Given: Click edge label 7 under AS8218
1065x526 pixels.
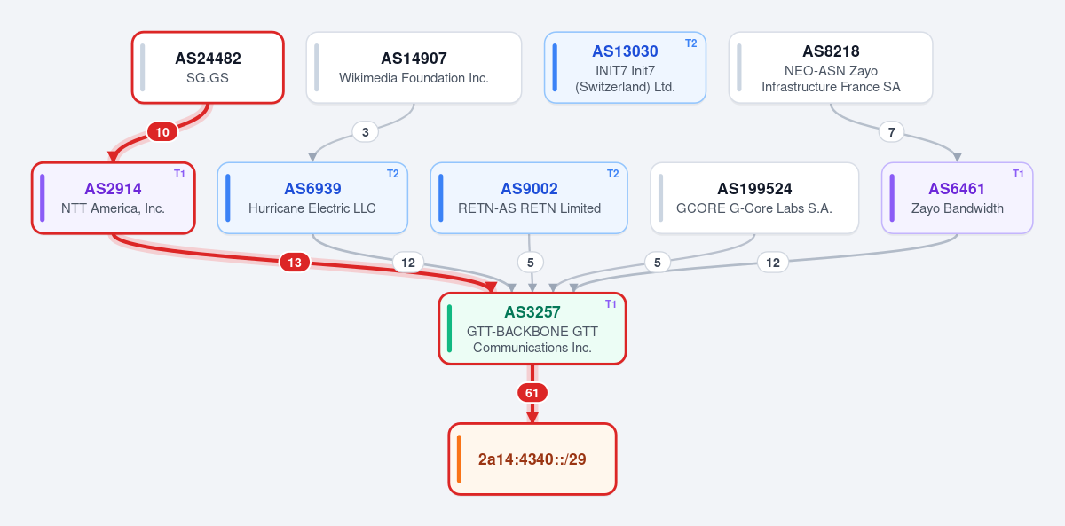Looking at the screenshot, I should tap(891, 132).
